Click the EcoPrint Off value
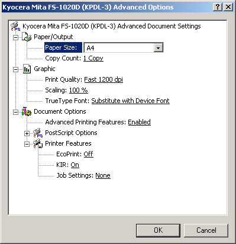 click(88, 154)
